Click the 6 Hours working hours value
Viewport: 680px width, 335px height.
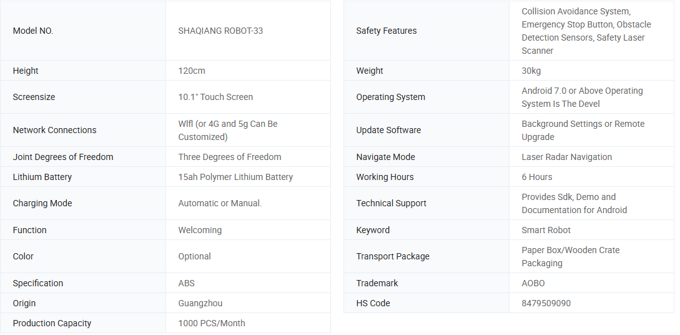(x=537, y=177)
